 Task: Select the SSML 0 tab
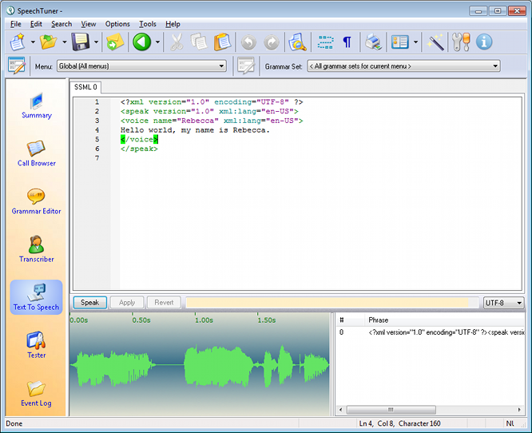(85, 87)
